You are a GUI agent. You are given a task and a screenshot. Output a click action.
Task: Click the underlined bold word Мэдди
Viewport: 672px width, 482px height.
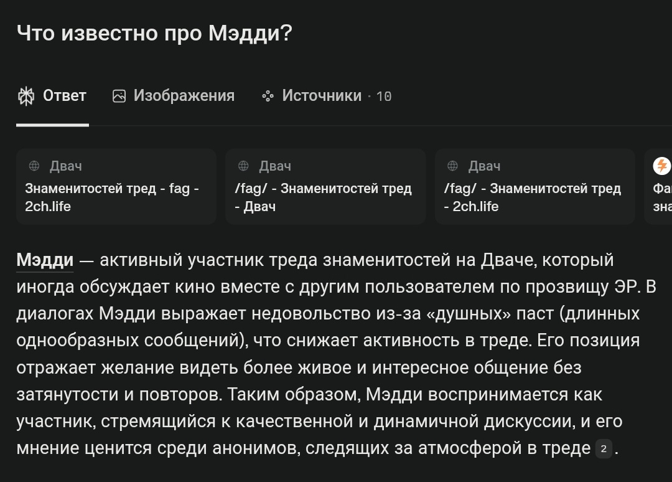pos(45,260)
